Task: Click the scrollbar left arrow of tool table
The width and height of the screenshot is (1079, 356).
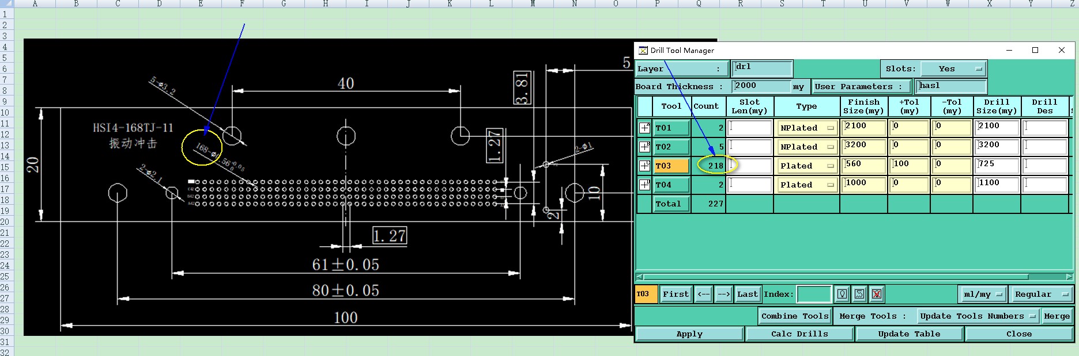Action: tap(639, 277)
